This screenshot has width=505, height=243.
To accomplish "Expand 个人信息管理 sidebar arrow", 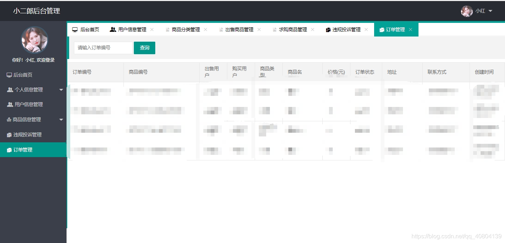I will tap(61, 90).
